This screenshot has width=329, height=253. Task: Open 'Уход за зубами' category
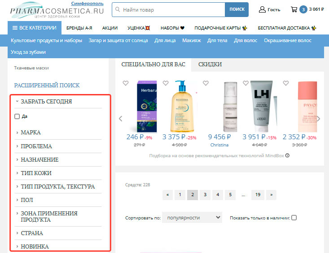tap(28, 52)
